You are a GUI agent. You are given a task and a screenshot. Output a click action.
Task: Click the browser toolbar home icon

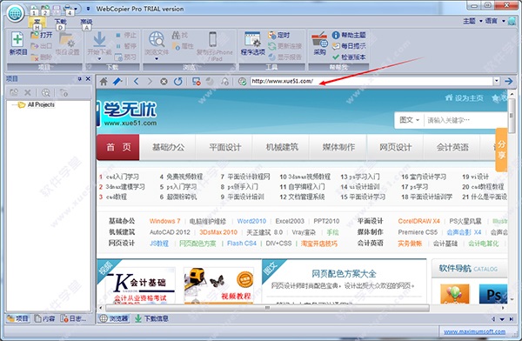(104, 81)
